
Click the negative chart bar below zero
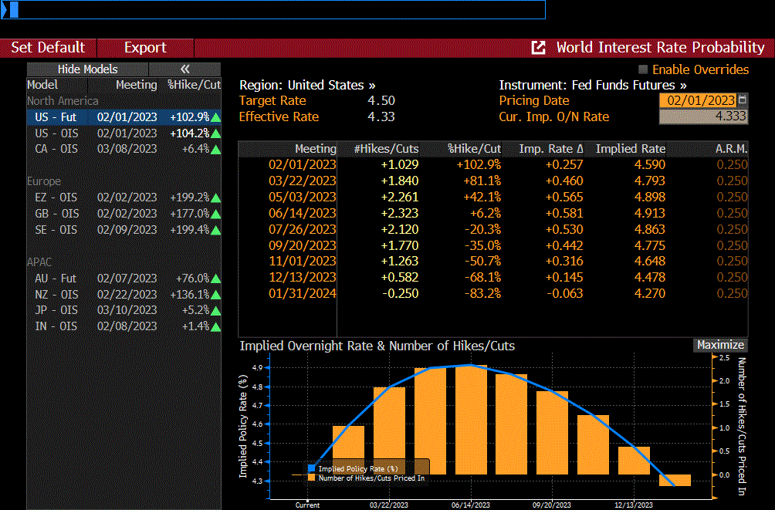click(675, 481)
